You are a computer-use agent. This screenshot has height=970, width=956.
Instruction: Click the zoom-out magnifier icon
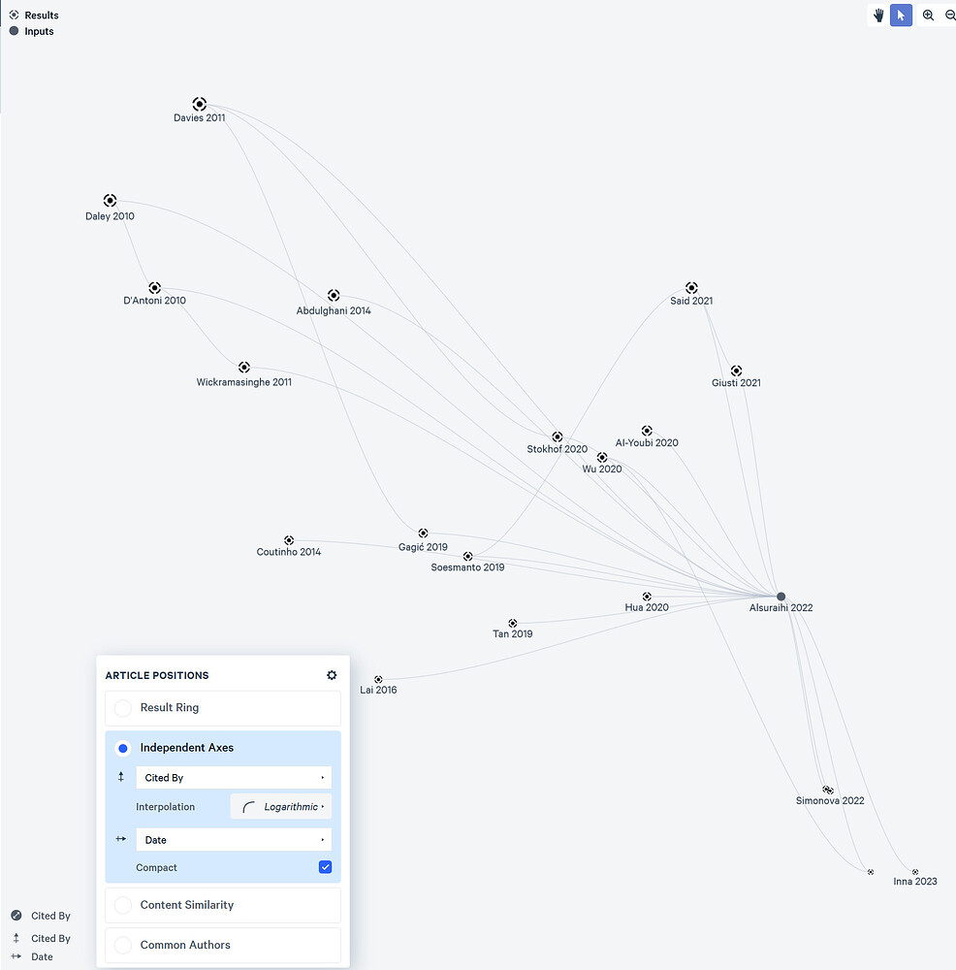950,15
